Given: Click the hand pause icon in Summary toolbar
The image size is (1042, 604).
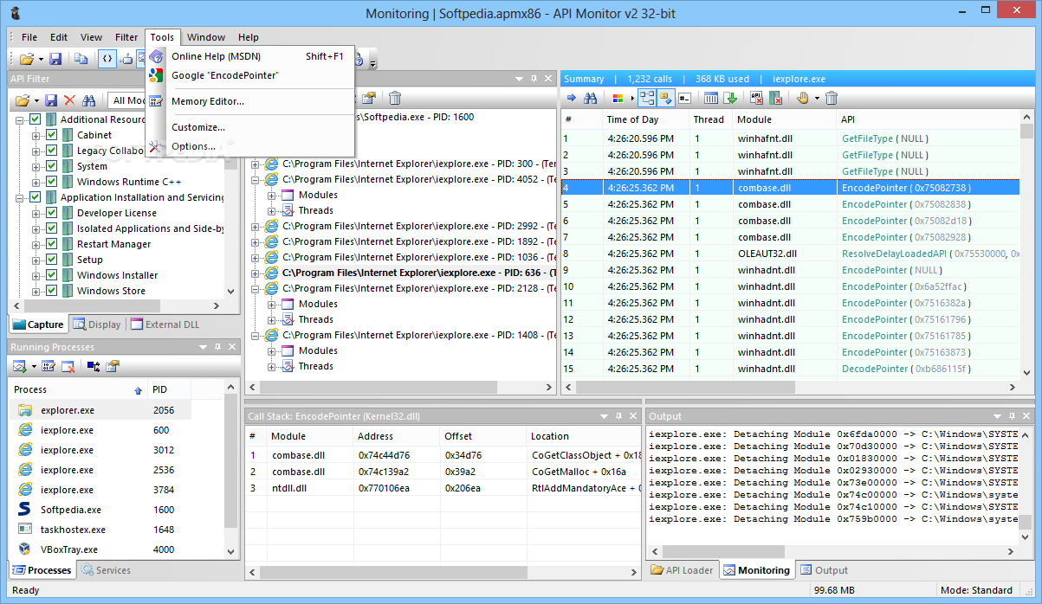Looking at the screenshot, I should (x=802, y=98).
